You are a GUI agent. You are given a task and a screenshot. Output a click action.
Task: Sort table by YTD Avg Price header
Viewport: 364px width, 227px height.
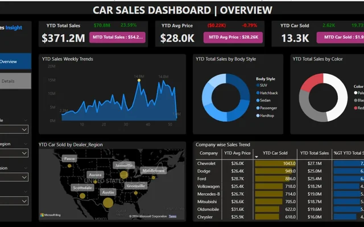(237, 153)
